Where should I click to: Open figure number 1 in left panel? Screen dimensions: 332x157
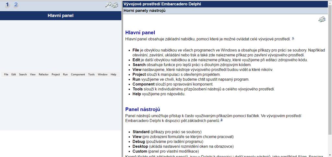click(7, 5)
